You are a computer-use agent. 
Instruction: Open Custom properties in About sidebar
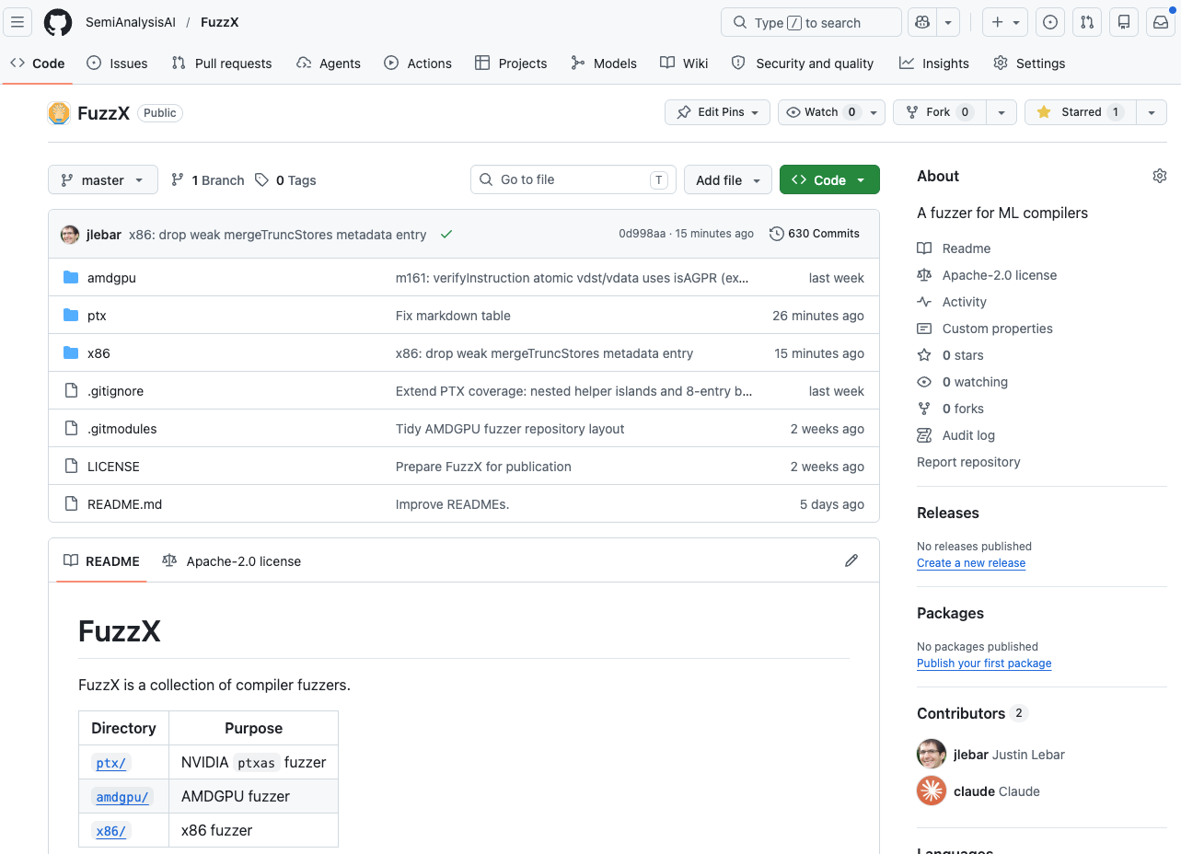click(997, 329)
